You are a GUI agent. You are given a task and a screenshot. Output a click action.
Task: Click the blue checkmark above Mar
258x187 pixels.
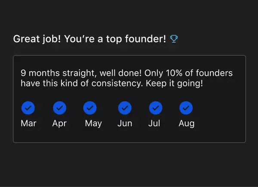[28, 108]
